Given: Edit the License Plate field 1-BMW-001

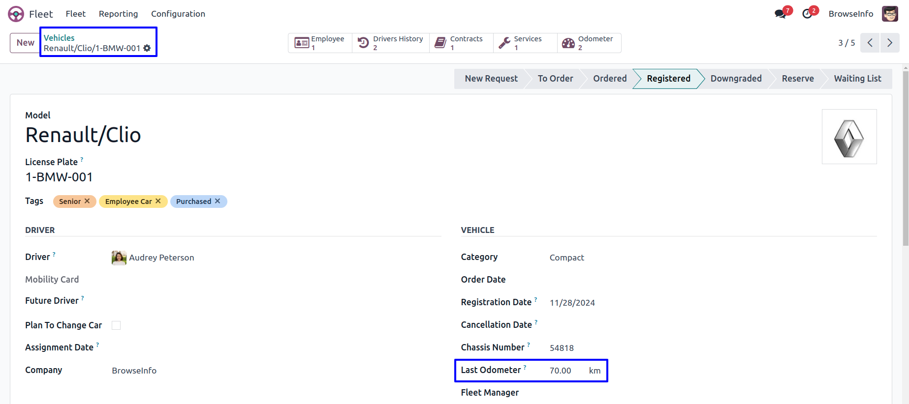Looking at the screenshot, I should (59, 177).
